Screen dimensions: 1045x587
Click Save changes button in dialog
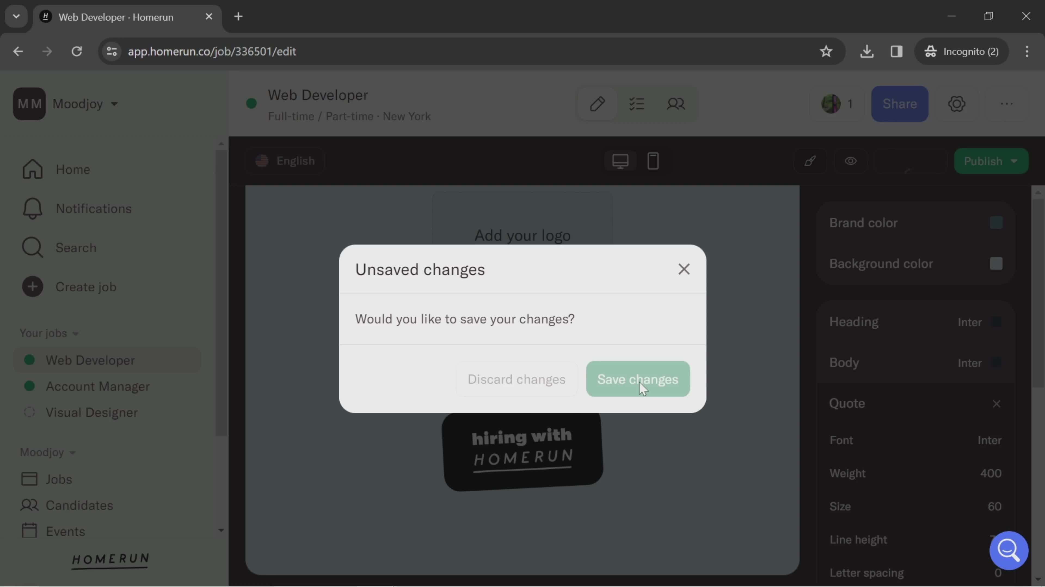click(x=637, y=379)
